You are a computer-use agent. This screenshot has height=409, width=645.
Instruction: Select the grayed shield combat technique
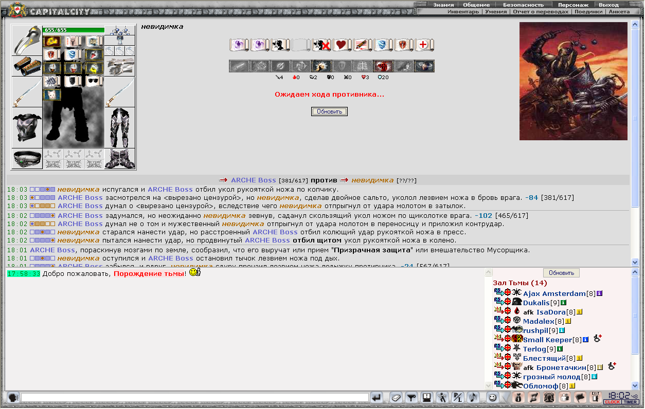[342, 66]
